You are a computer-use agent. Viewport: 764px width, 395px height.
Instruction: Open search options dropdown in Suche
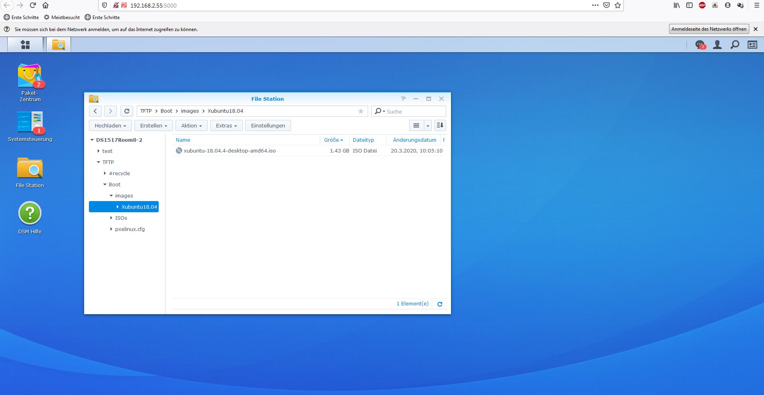[380, 111]
